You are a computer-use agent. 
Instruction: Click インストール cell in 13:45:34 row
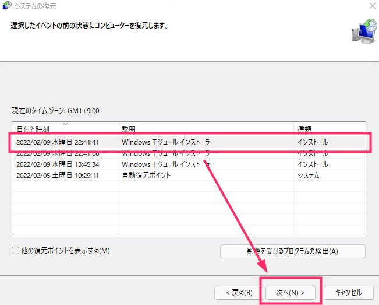click(x=313, y=164)
